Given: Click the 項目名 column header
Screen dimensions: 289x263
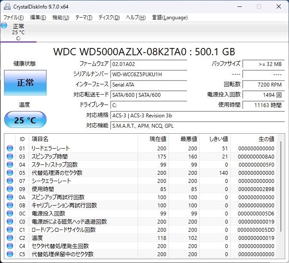Looking at the screenshot, I should (x=83, y=139).
